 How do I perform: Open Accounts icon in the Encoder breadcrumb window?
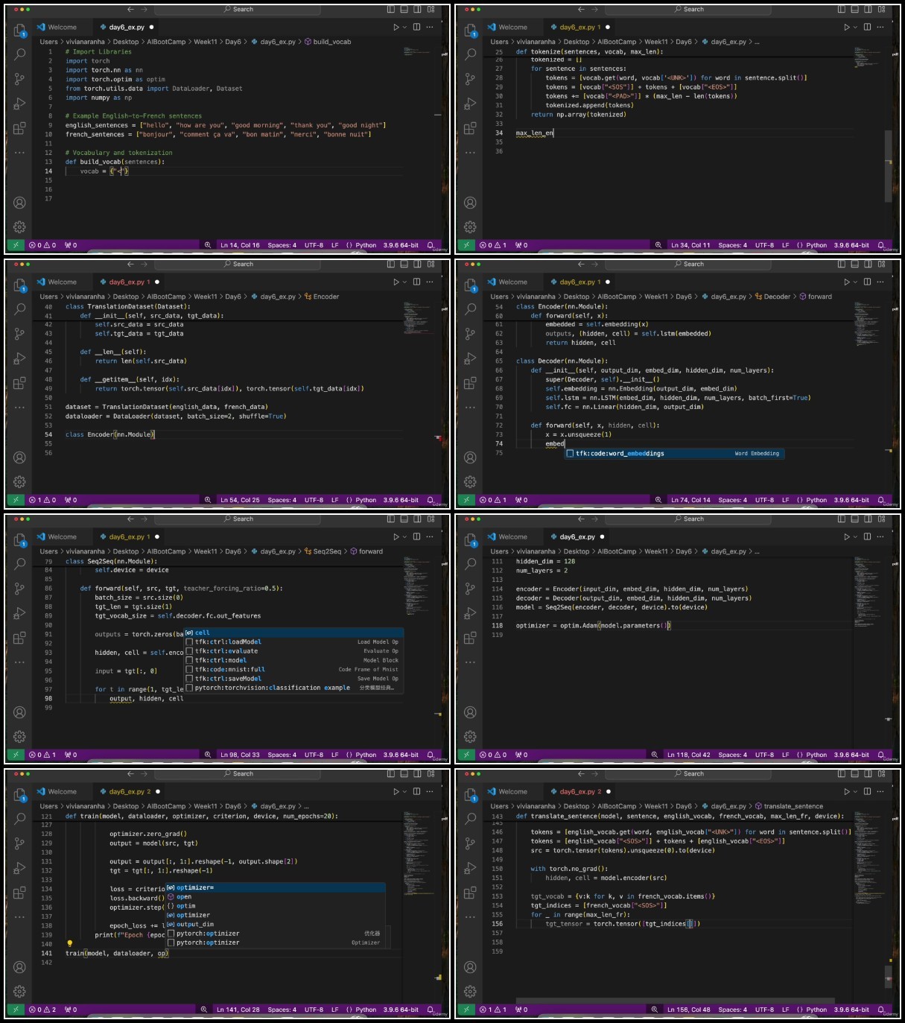[x=19, y=457]
